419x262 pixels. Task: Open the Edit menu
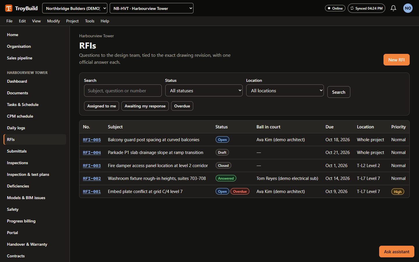point(22,21)
